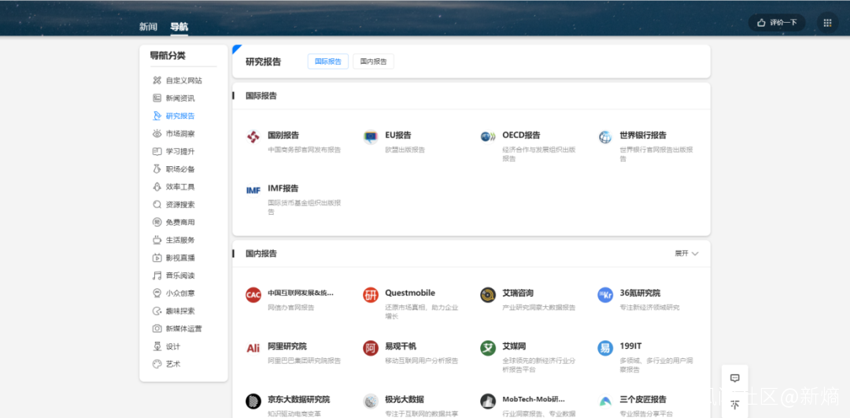Click the 新闻资讯 sidebar icon

pyautogui.click(x=157, y=98)
